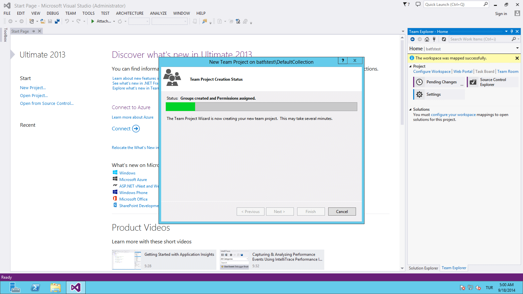This screenshot has width=523, height=294.
Task: Open the Home dropdown chevron next to batfstest
Action: coord(517,48)
